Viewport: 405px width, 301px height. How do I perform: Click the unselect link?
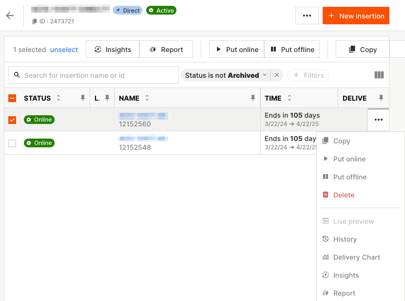click(64, 50)
